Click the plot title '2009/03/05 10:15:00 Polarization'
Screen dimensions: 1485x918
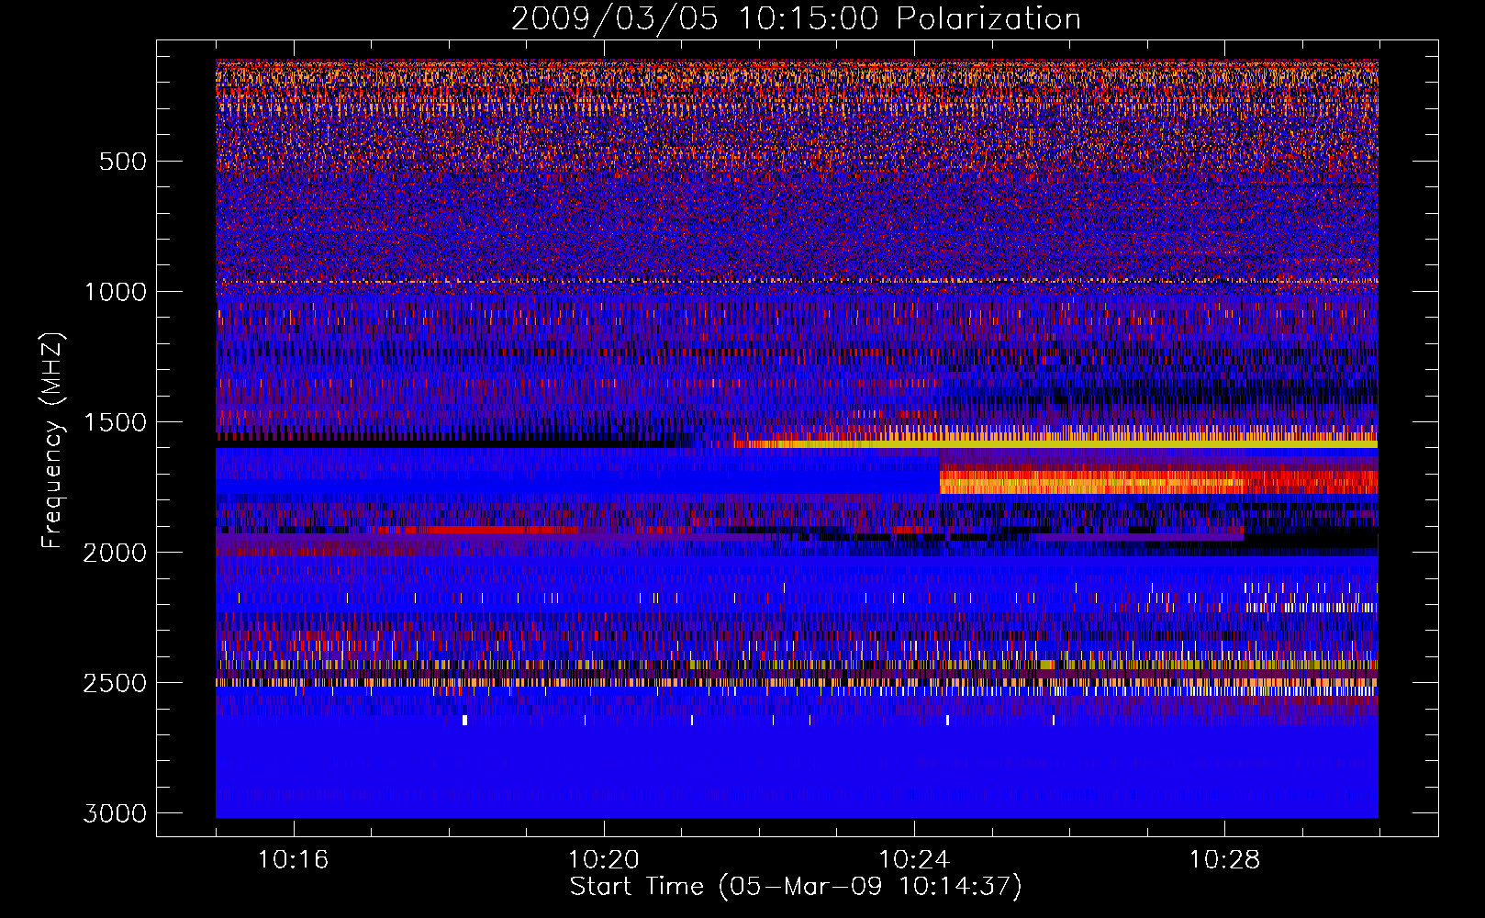click(x=796, y=18)
